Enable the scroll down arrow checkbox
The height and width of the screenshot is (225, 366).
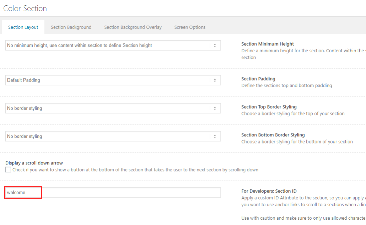[8, 169]
